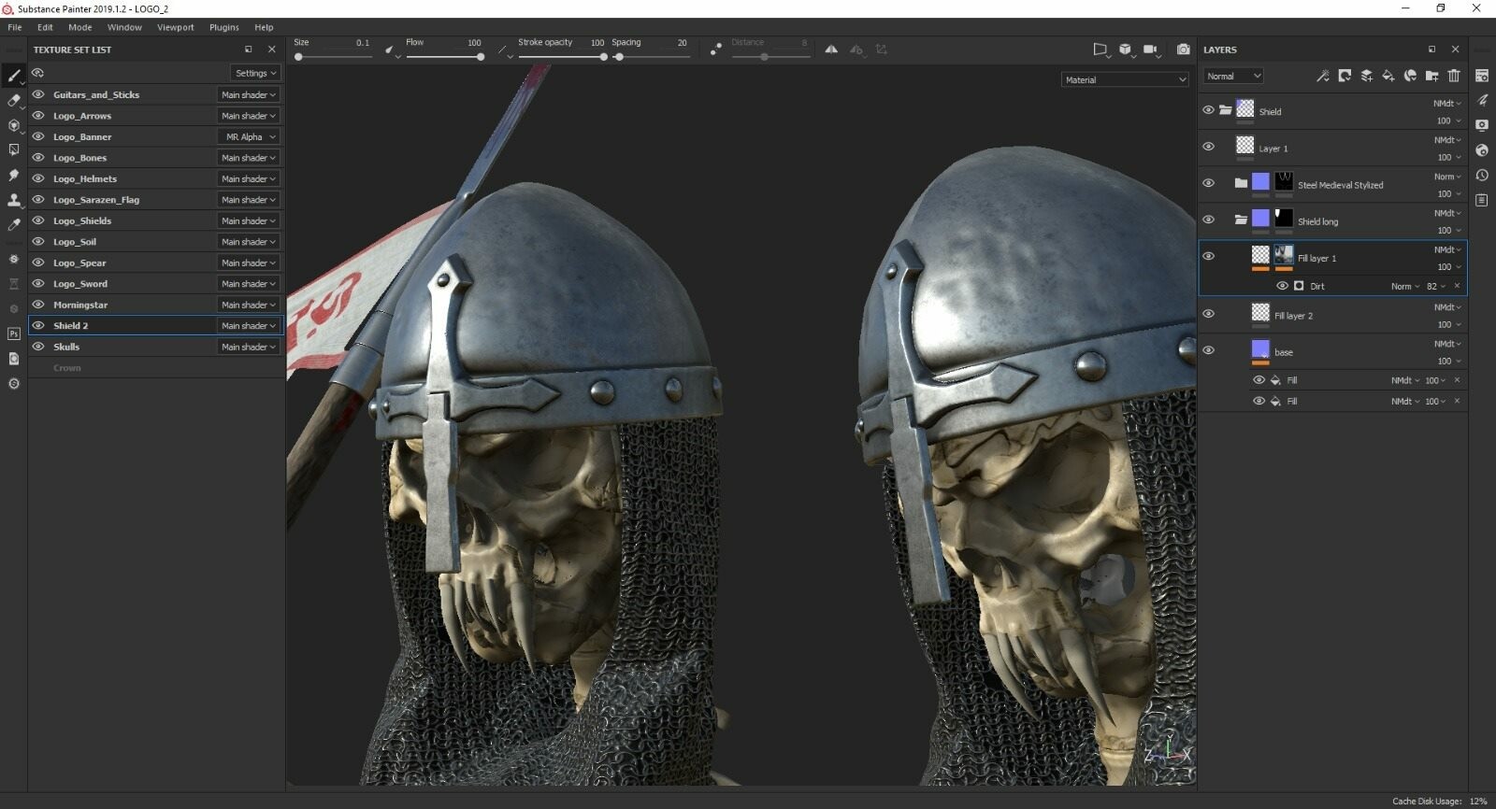This screenshot has height=809, width=1496.
Task: Open shader dropdown for Shield 2
Action: coord(249,325)
